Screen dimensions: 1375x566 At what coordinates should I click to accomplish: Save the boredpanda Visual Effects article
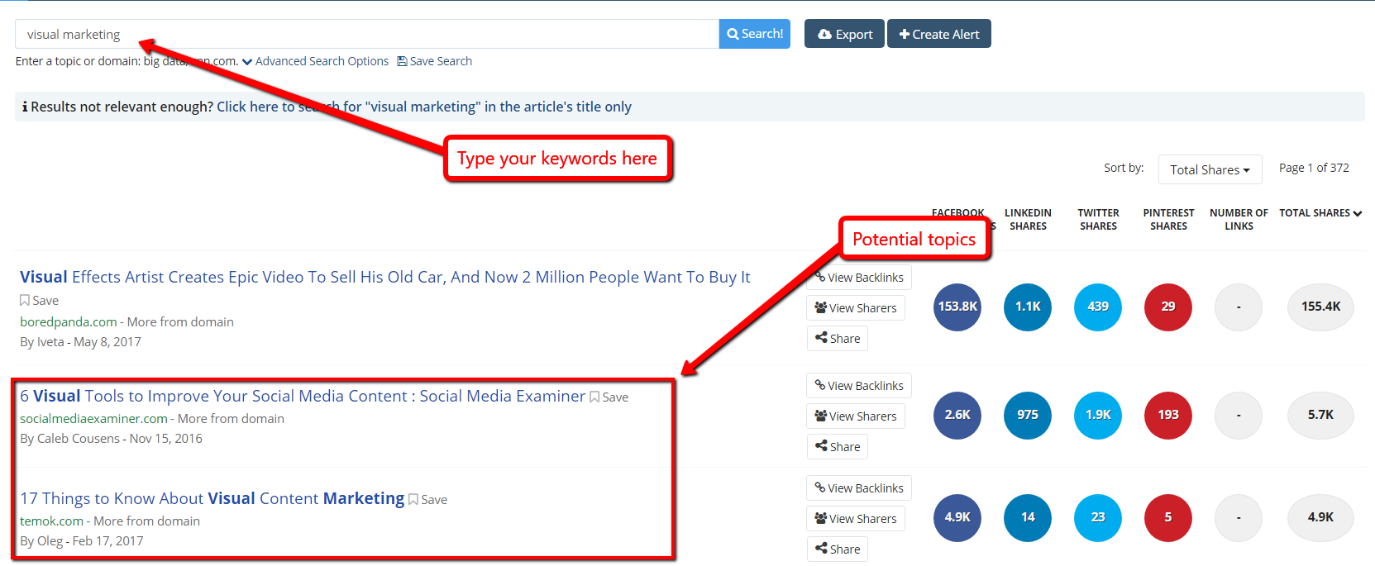point(40,301)
